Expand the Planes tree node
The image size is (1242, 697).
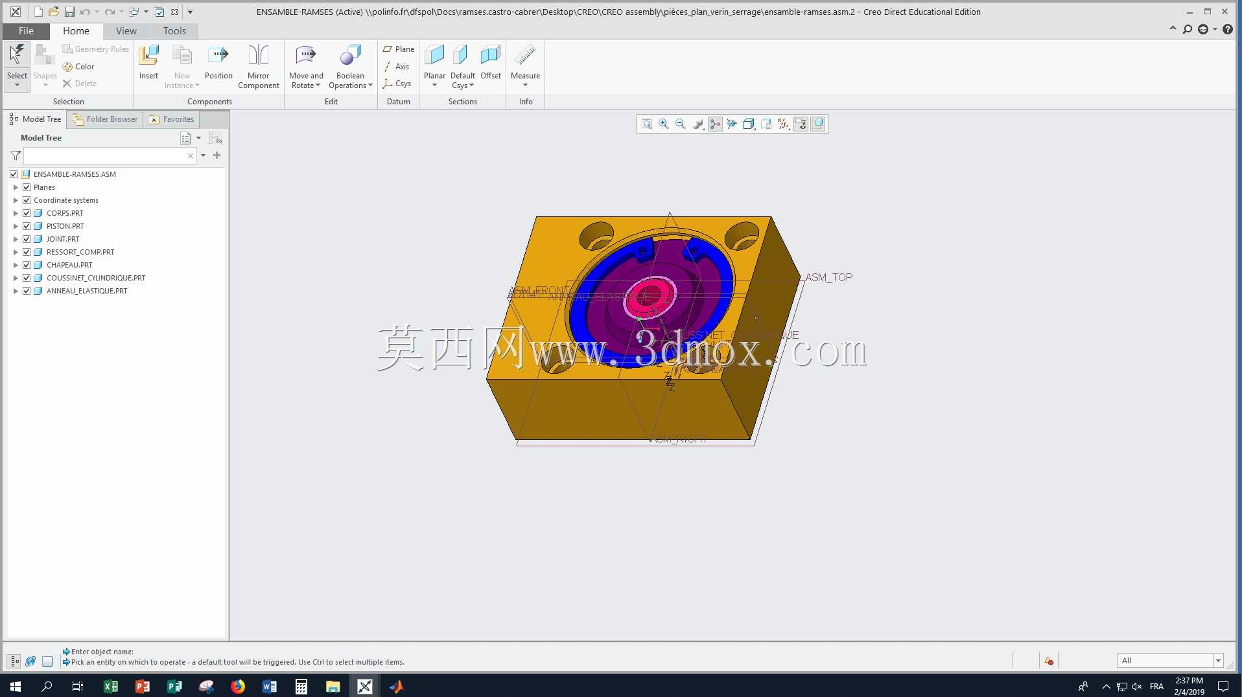[x=16, y=187]
